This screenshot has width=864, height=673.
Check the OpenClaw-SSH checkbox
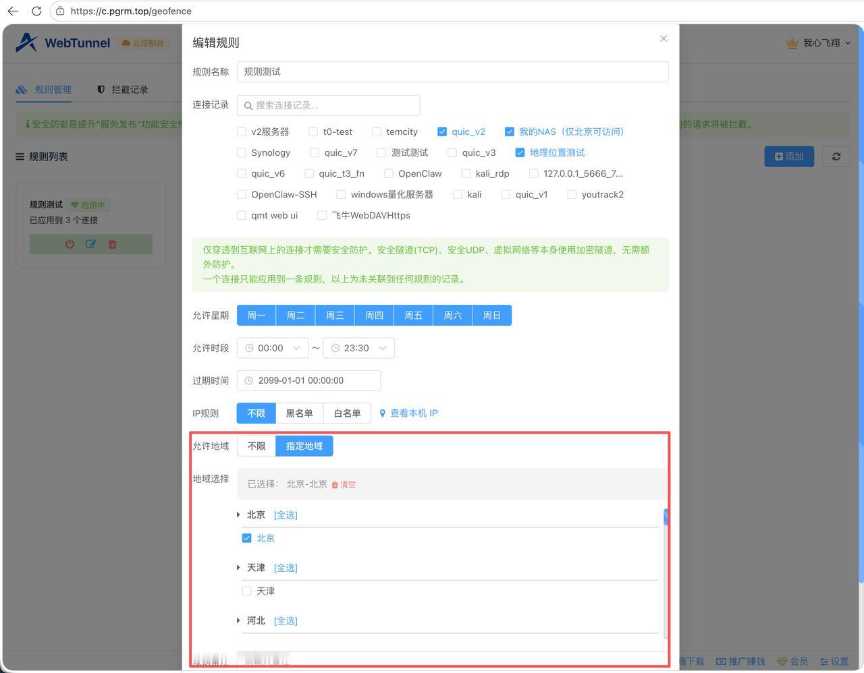pyautogui.click(x=242, y=194)
